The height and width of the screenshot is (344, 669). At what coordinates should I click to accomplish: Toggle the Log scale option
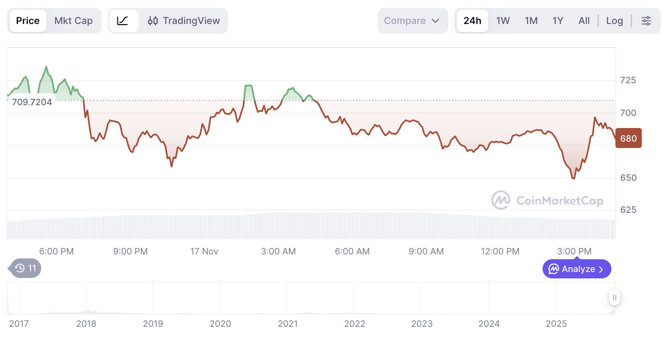(x=614, y=21)
